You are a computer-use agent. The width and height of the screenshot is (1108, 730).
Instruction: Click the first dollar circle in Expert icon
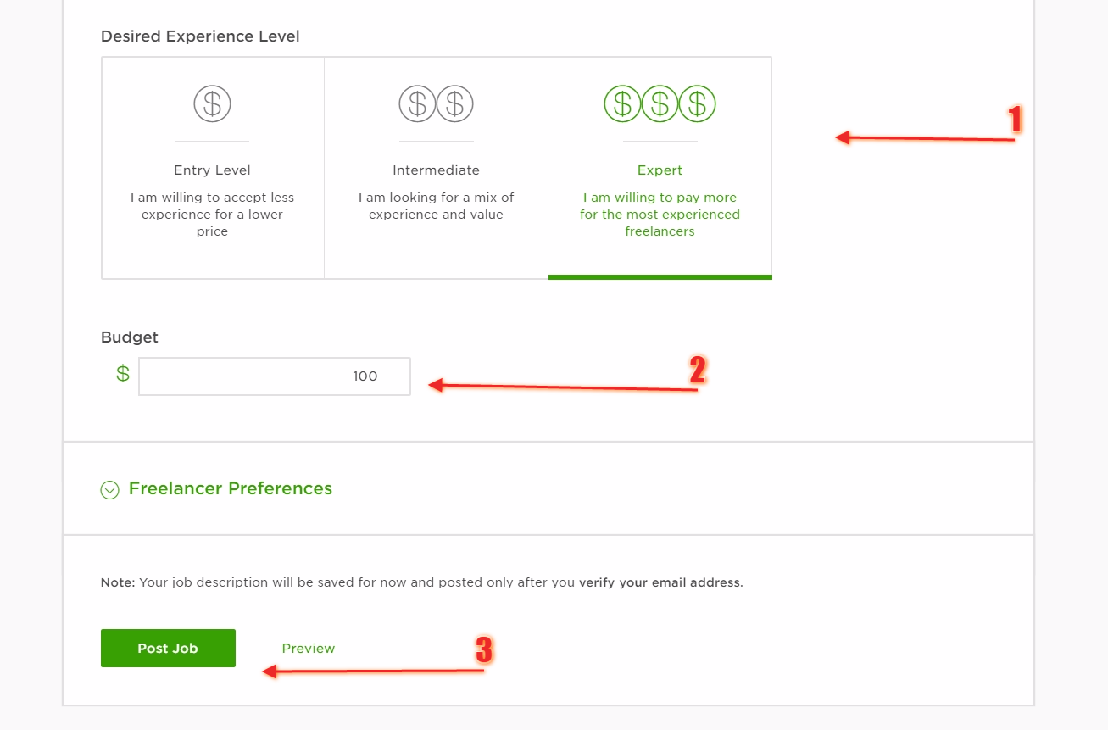622,104
